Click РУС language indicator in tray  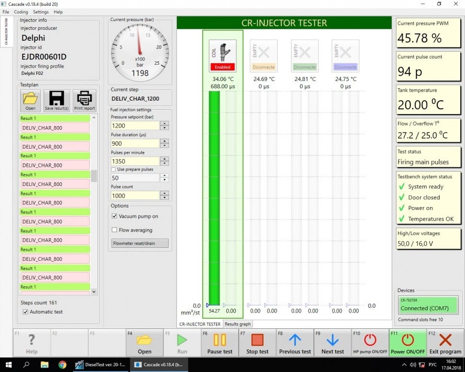433,365
